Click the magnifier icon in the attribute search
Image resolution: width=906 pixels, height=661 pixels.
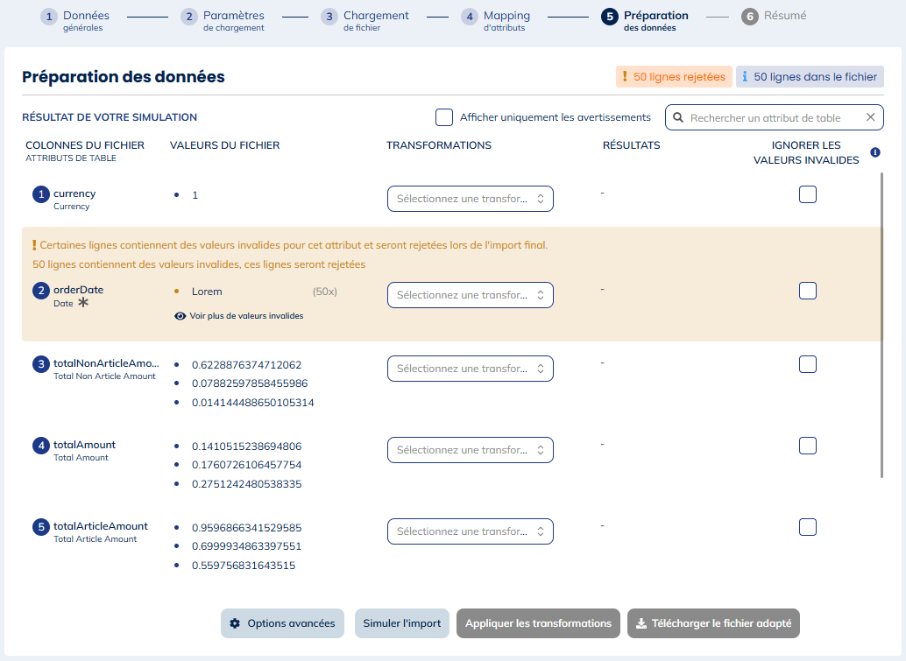(x=678, y=117)
